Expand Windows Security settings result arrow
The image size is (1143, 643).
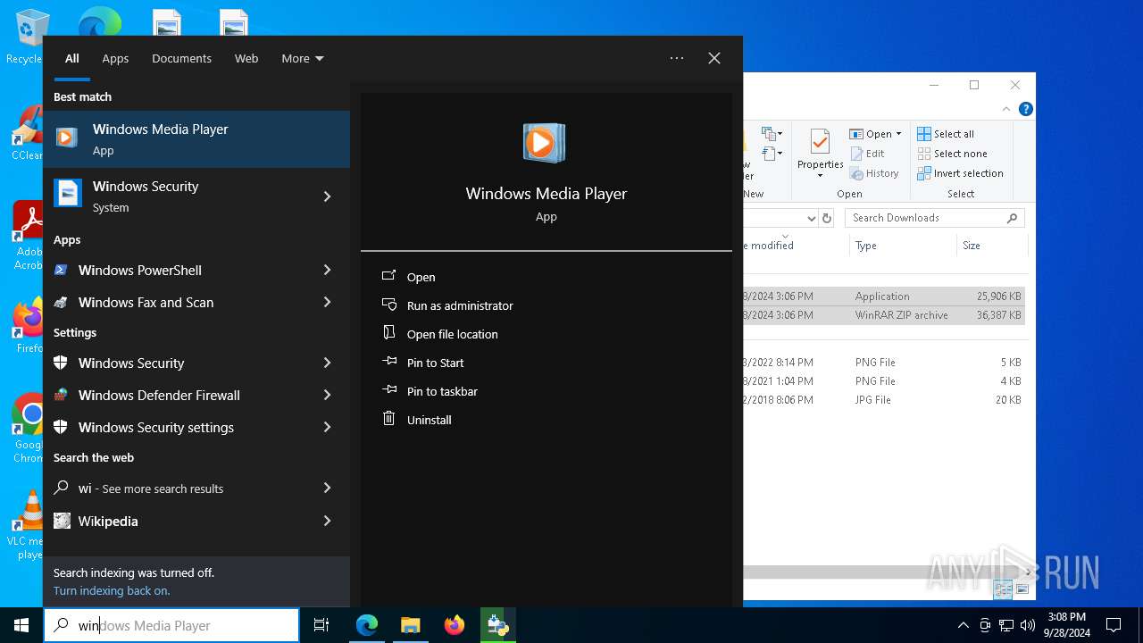pyautogui.click(x=327, y=427)
